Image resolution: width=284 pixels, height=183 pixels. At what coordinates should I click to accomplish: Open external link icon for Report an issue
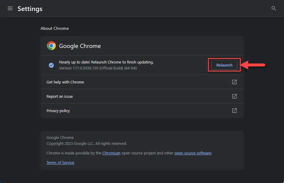coord(234,96)
